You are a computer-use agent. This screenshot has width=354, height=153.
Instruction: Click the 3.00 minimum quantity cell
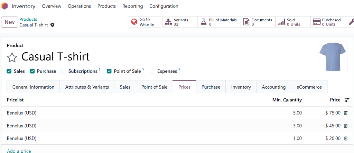click(297, 125)
